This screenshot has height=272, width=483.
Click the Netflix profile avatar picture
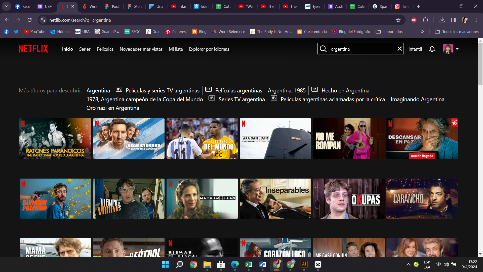click(x=448, y=49)
